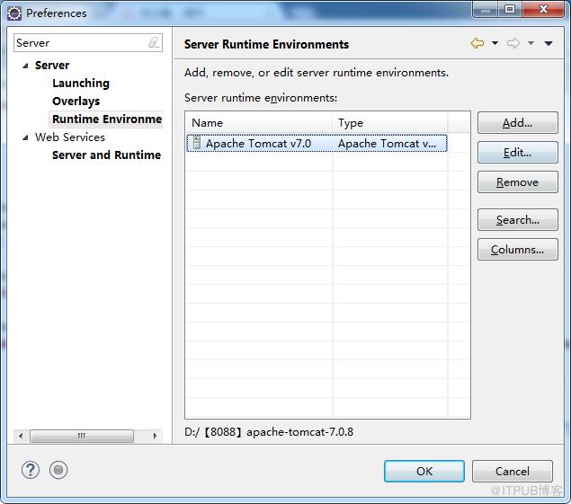Dismiss dialog with Cancel button
The width and height of the screenshot is (571, 504).
[x=513, y=472]
